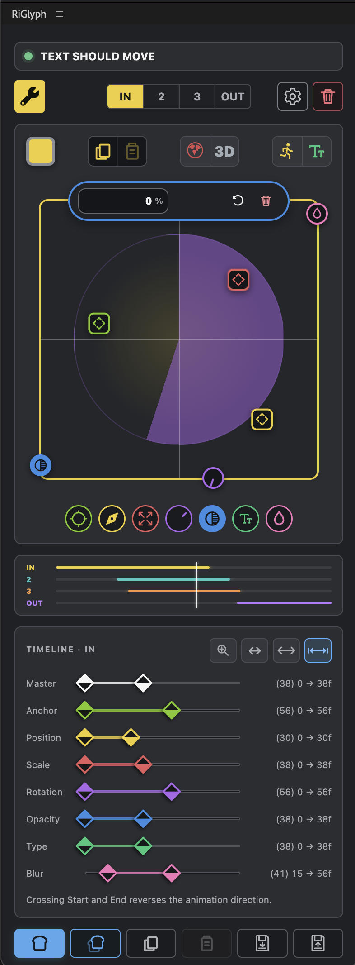355x965 pixels.
Task: Toggle the green Anchor crosshair property button
Action: (79, 519)
